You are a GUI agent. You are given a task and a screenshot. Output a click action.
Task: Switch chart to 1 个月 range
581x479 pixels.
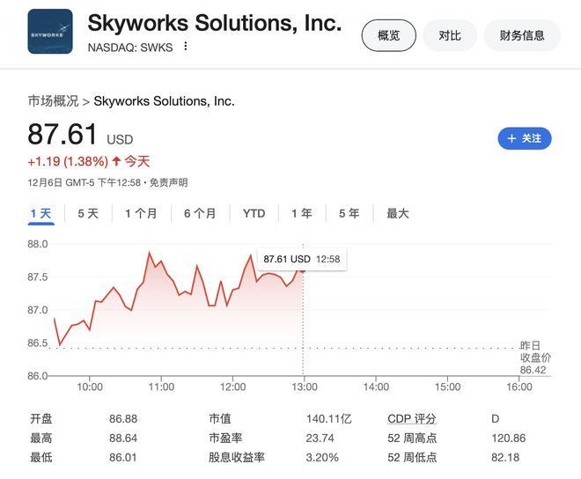[141, 213]
